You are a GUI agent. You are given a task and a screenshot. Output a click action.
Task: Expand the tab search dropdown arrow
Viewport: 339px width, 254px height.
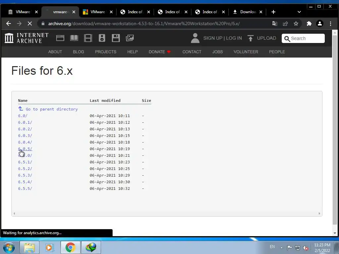click(299, 12)
